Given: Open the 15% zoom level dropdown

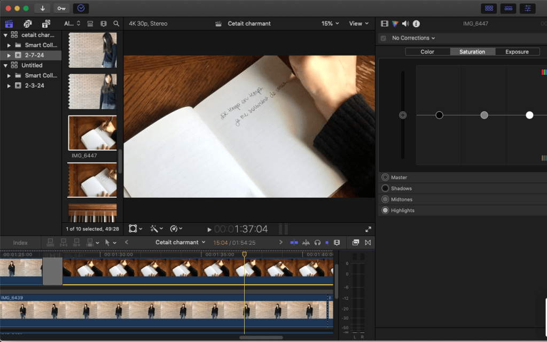Looking at the screenshot, I should [330, 24].
